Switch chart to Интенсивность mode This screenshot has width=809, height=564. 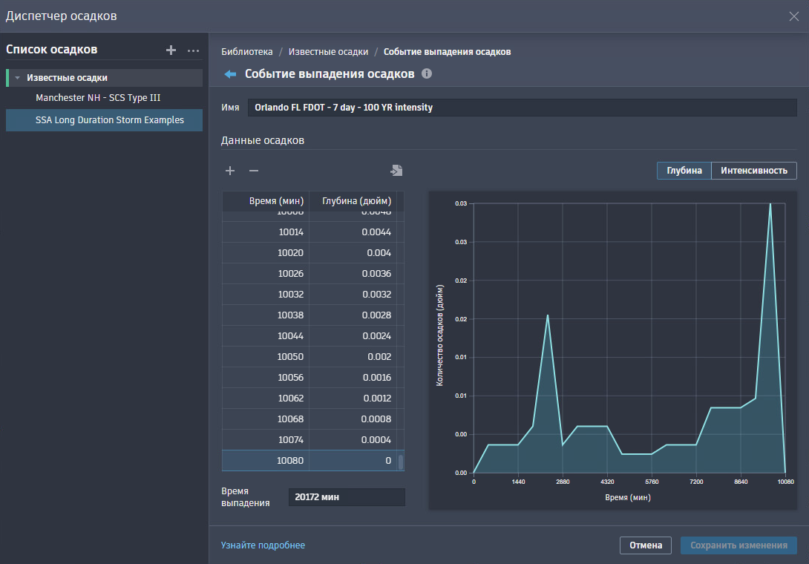(x=754, y=171)
